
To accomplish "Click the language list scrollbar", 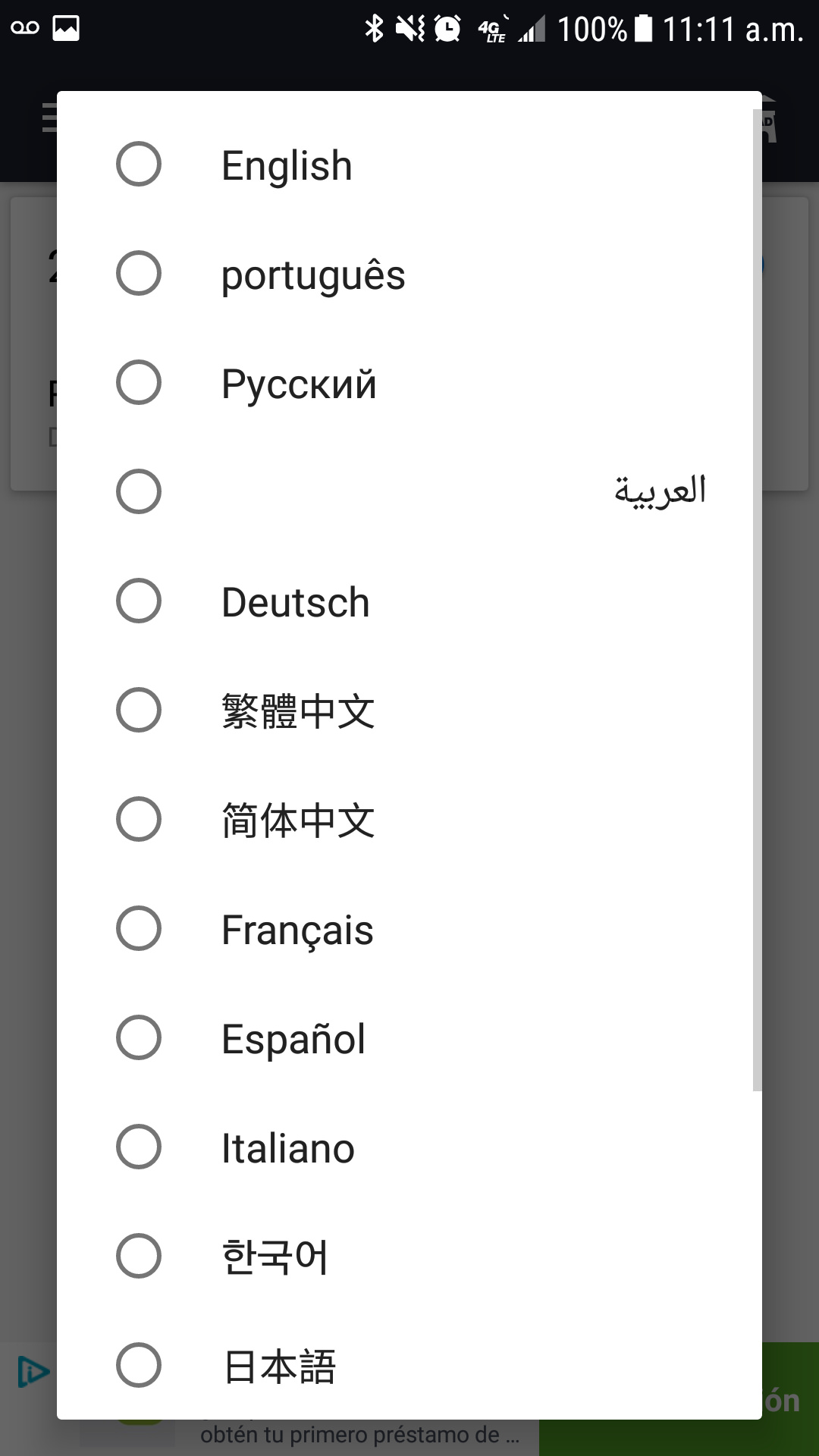I will click(x=757, y=599).
